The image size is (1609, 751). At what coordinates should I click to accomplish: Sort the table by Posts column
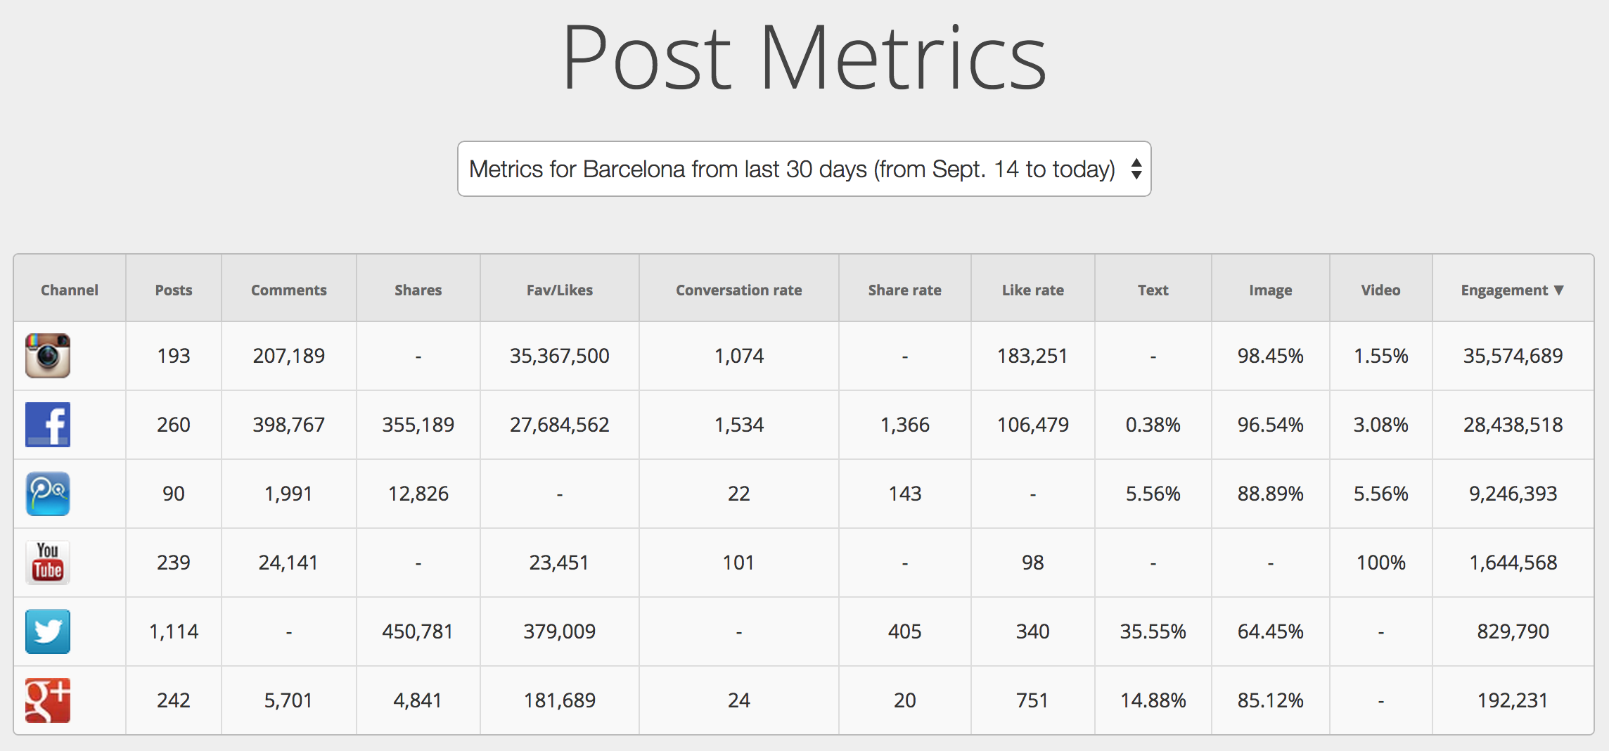[174, 290]
